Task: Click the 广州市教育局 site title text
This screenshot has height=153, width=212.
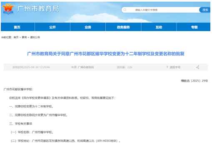Action: tap(38, 9)
